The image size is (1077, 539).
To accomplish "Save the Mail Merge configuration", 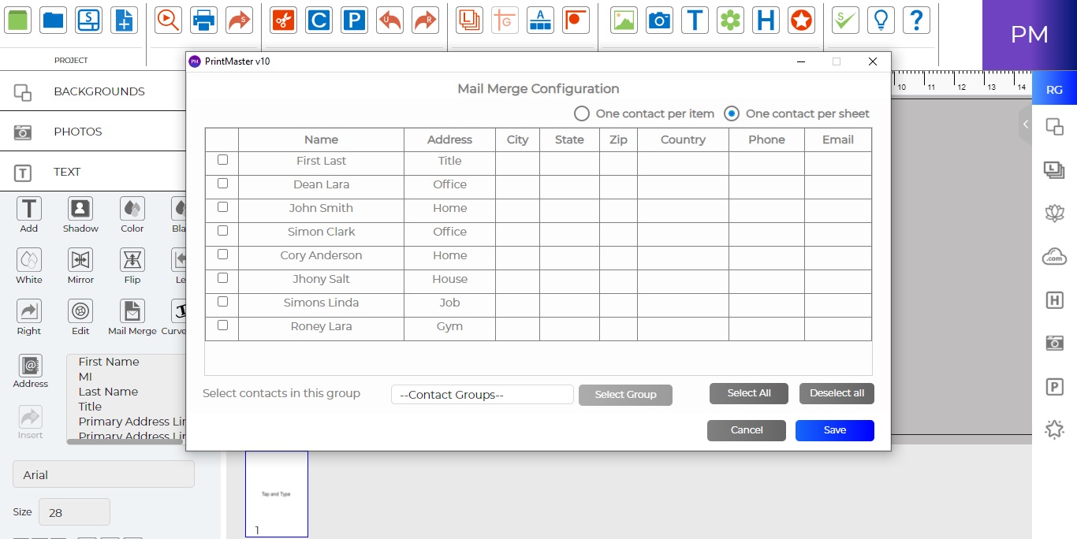I will coord(835,430).
